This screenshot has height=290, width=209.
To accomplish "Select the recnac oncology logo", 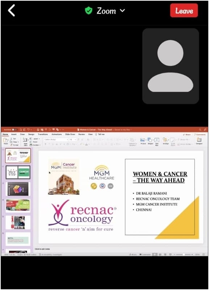I will pyautogui.click(x=82, y=215).
